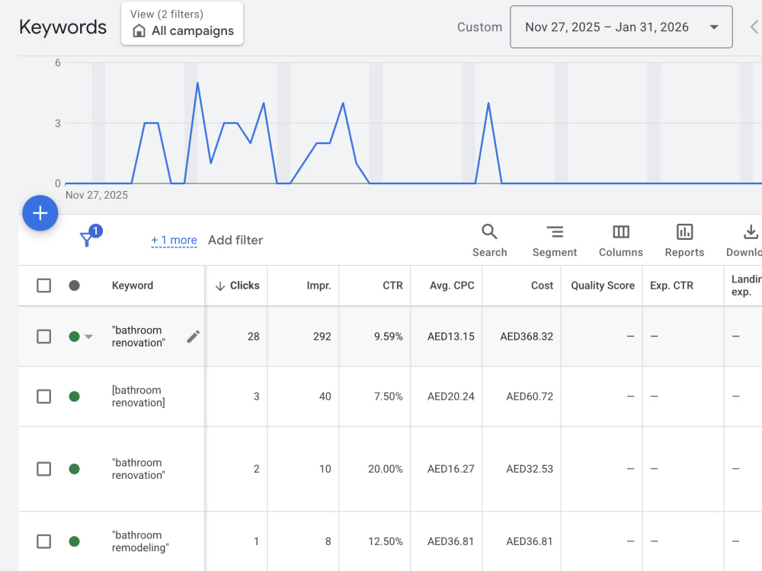
Task: Sort by the Clicks column header
Action: 238,285
